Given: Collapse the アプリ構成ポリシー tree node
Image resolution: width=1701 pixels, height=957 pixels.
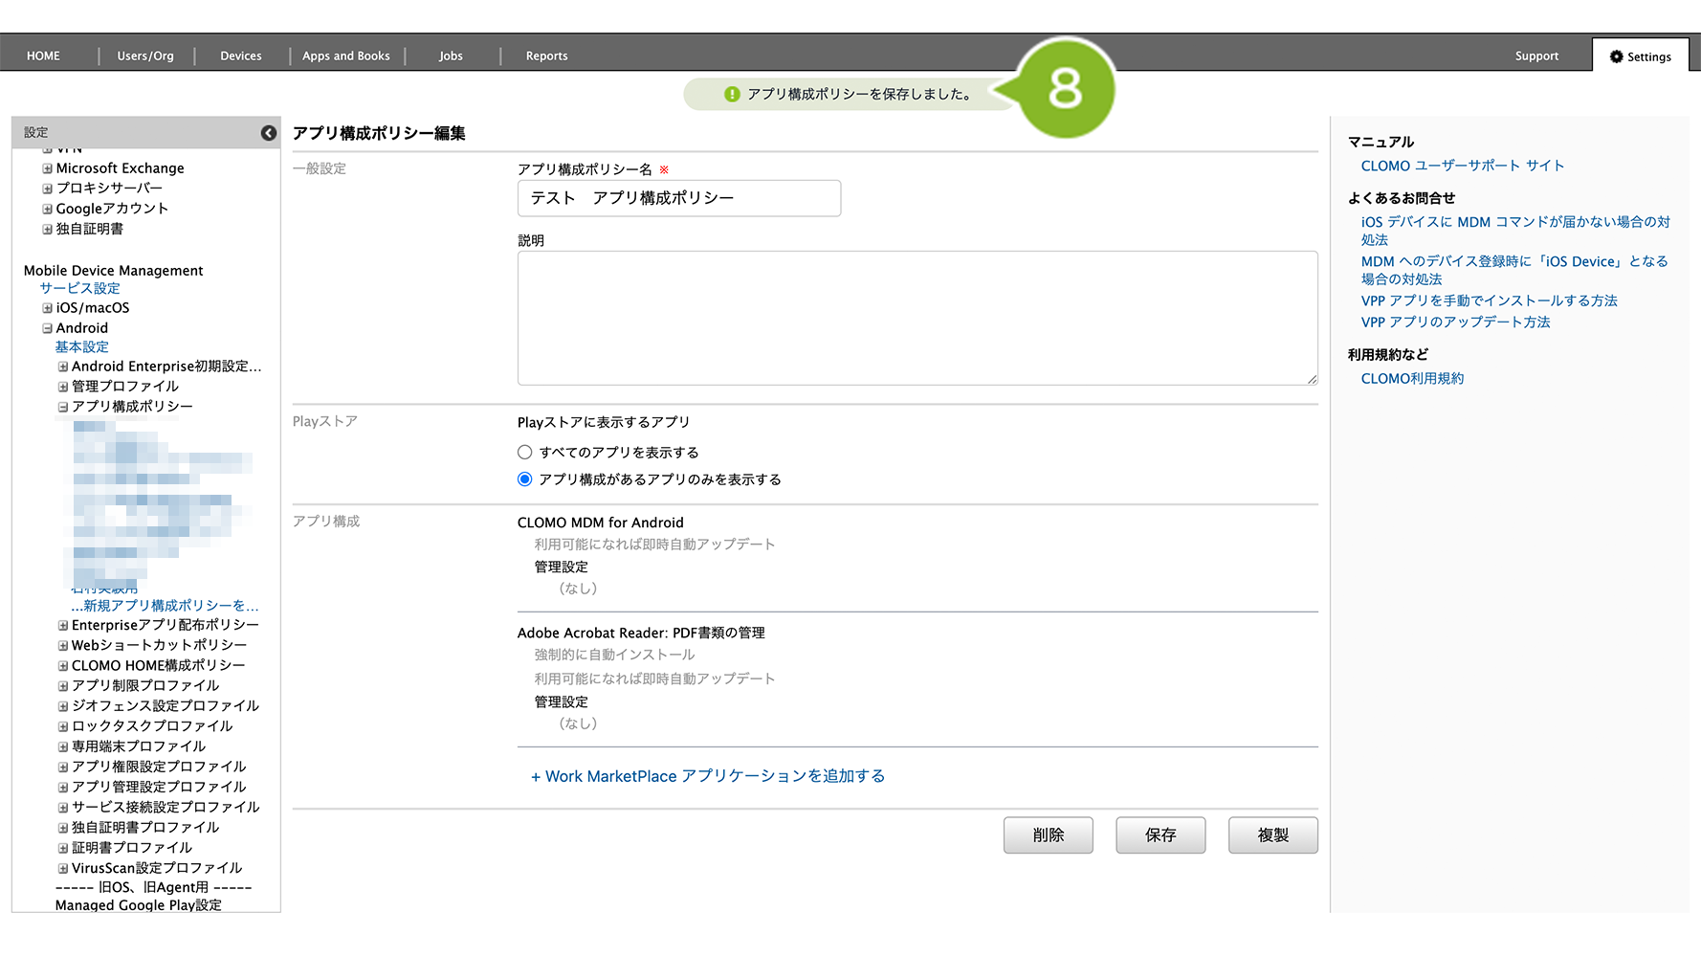Looking at the screenshot, I should tap(63, 407).
